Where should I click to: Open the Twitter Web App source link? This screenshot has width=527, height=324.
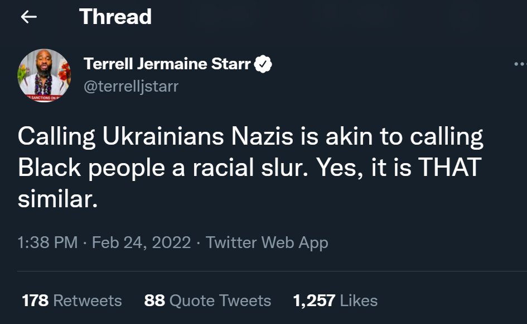(x=267, y=242)
